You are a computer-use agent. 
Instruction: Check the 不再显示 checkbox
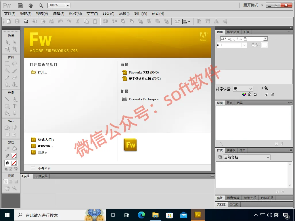coord(33,168)
